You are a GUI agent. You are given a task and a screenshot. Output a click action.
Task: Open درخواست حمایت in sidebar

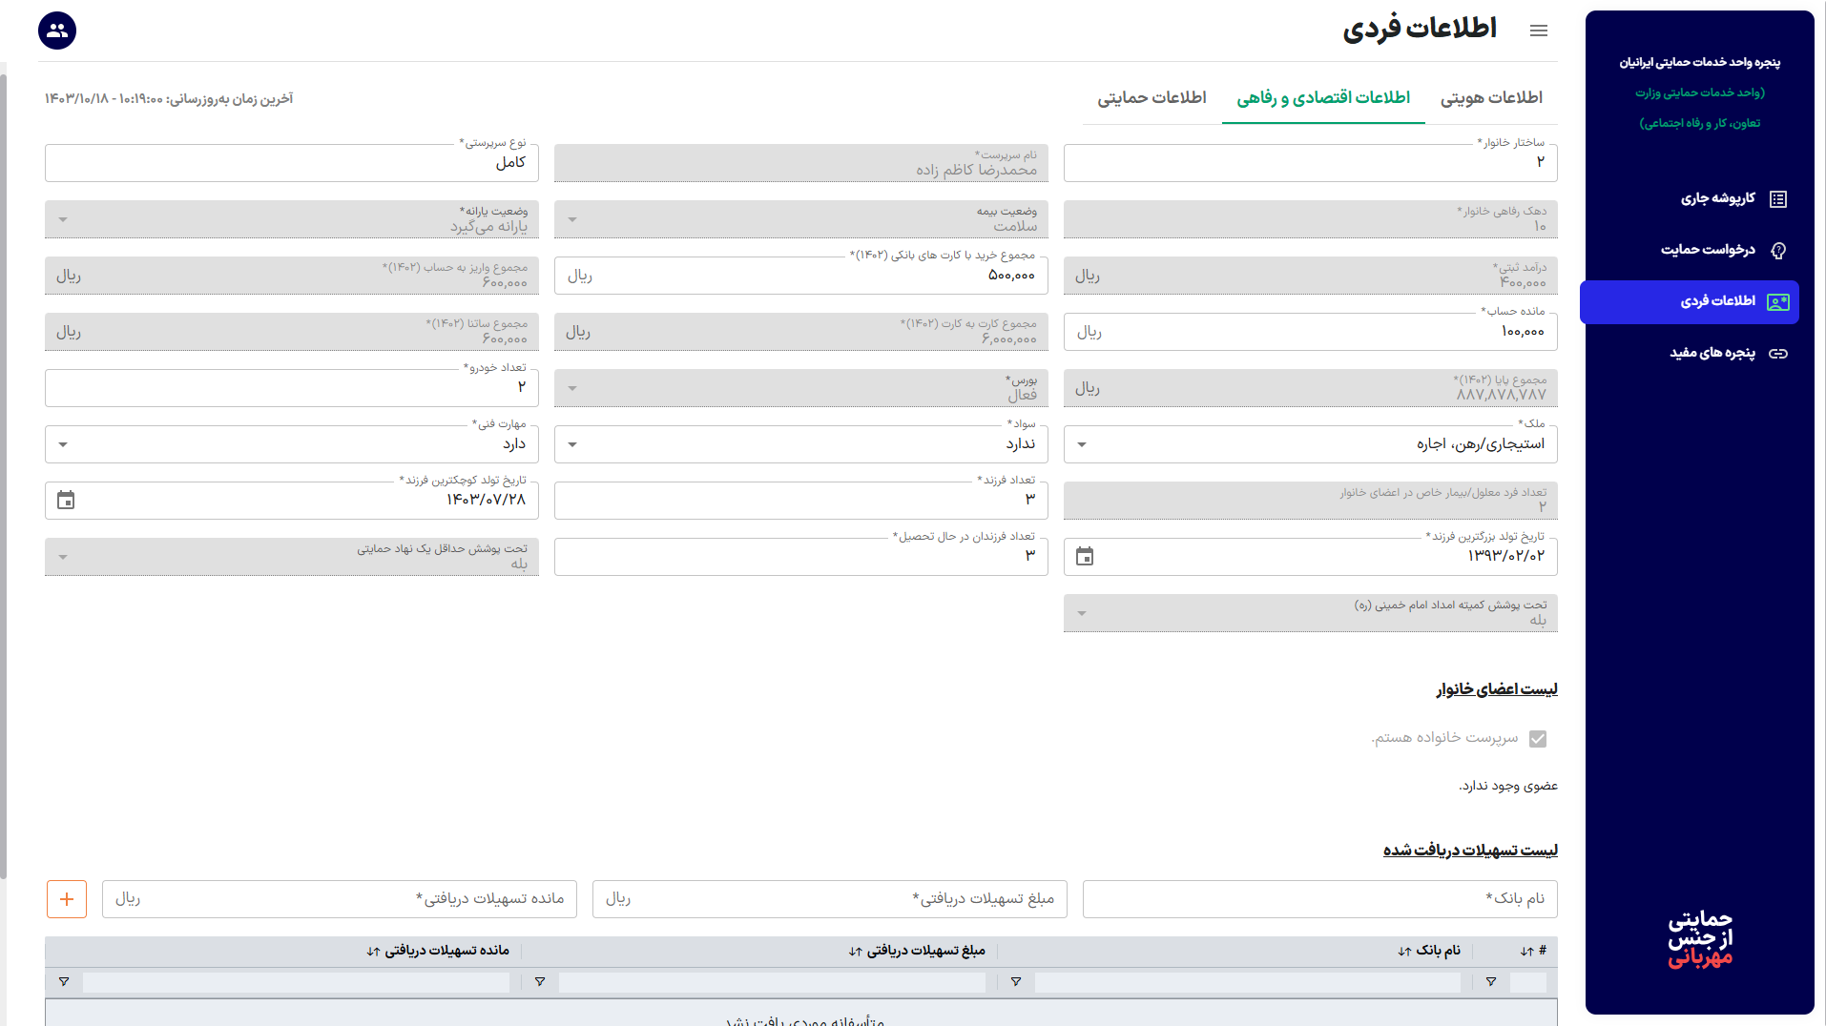[x=1708, y=250]
